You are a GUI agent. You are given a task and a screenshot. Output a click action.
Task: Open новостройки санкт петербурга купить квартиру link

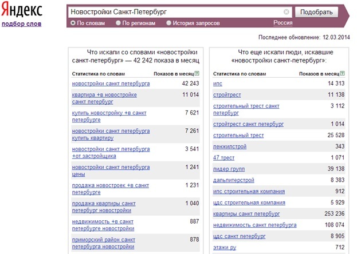point(111,134)
